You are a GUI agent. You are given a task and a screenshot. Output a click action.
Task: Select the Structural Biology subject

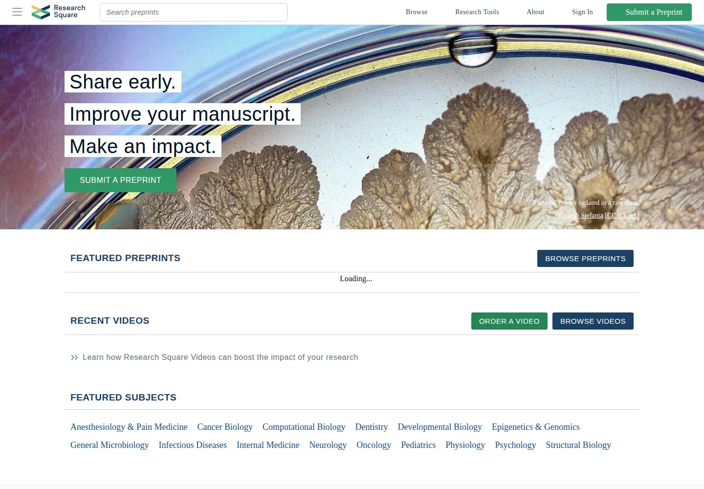pyautogui.click(x=578, y=445)
